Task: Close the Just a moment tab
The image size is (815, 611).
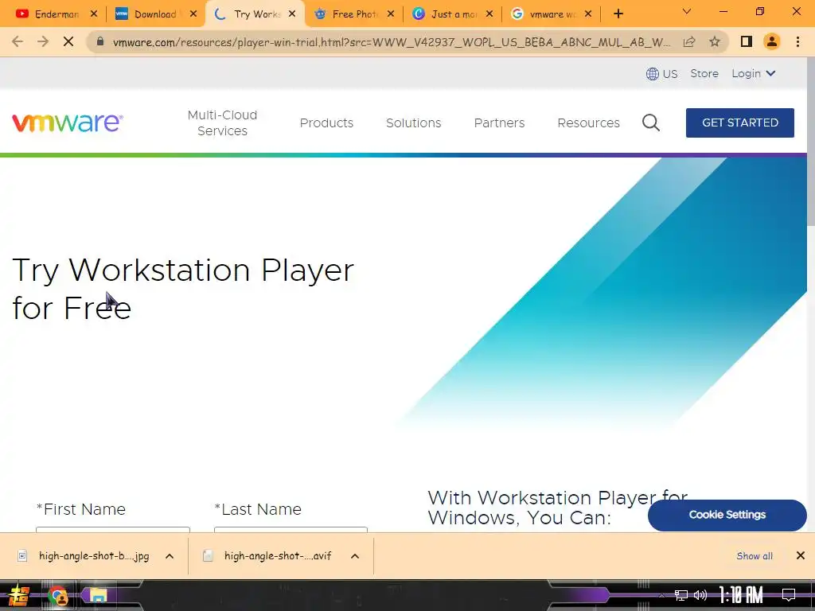Action: click(x=489, y=14)
